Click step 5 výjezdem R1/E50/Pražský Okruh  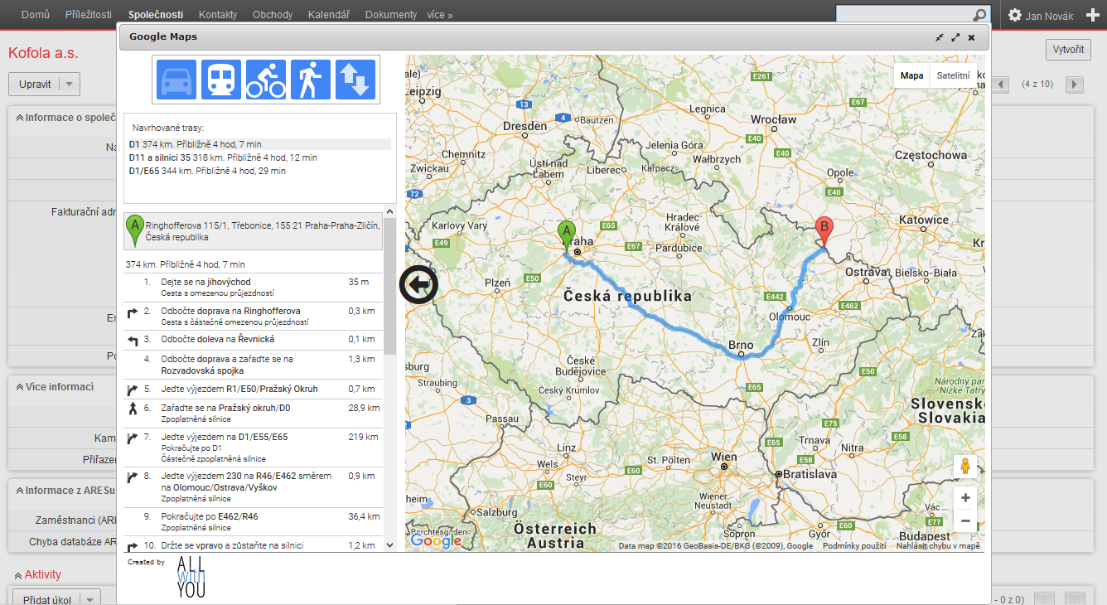click(x=254, y=389)
